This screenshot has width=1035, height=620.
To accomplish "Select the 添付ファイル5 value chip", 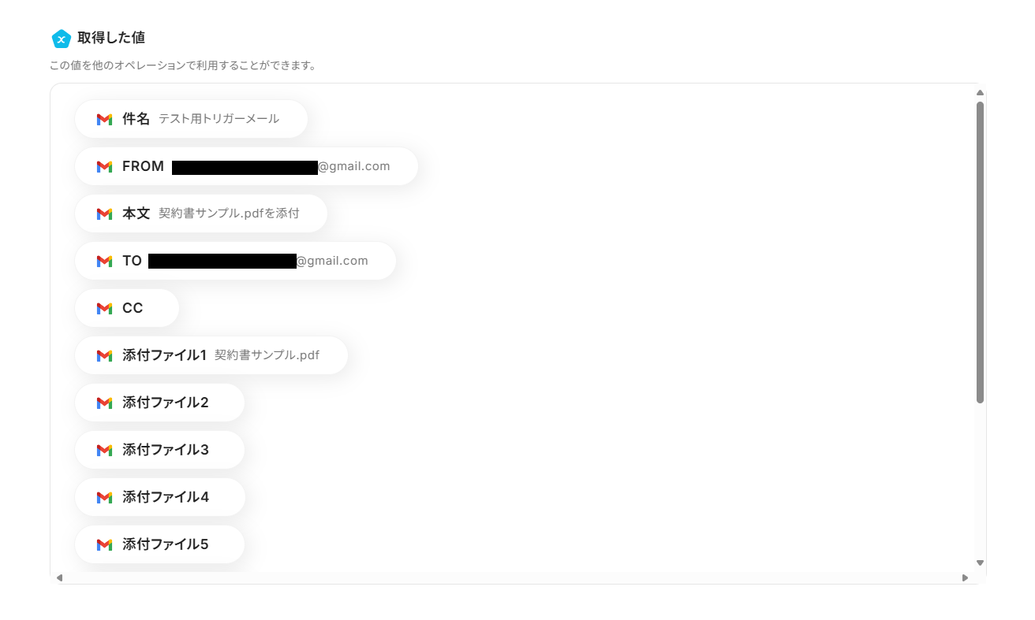I will point(160,544).
